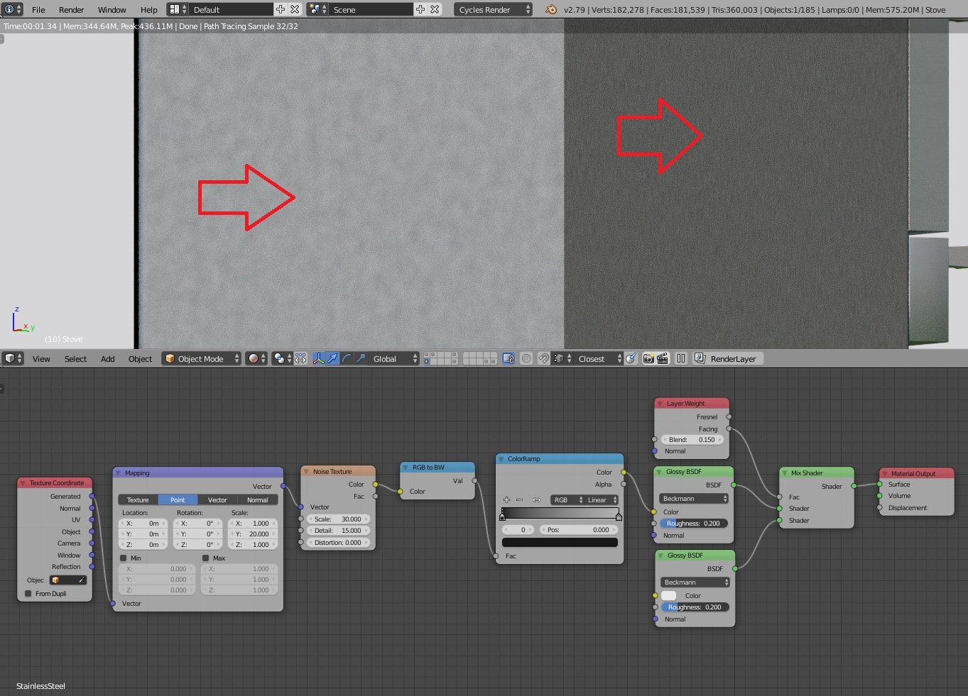Click the ColorRamp black stop color swatch
This screenshot has width=968, height=696.
[x=560, y=542]
